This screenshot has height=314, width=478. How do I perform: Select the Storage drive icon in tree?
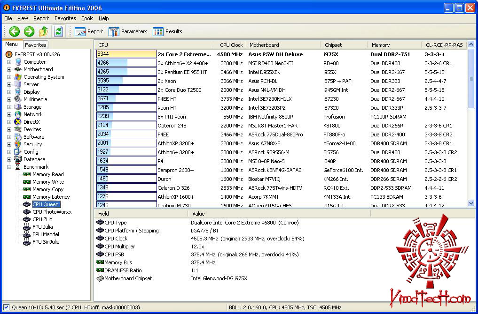pos(18,107)
